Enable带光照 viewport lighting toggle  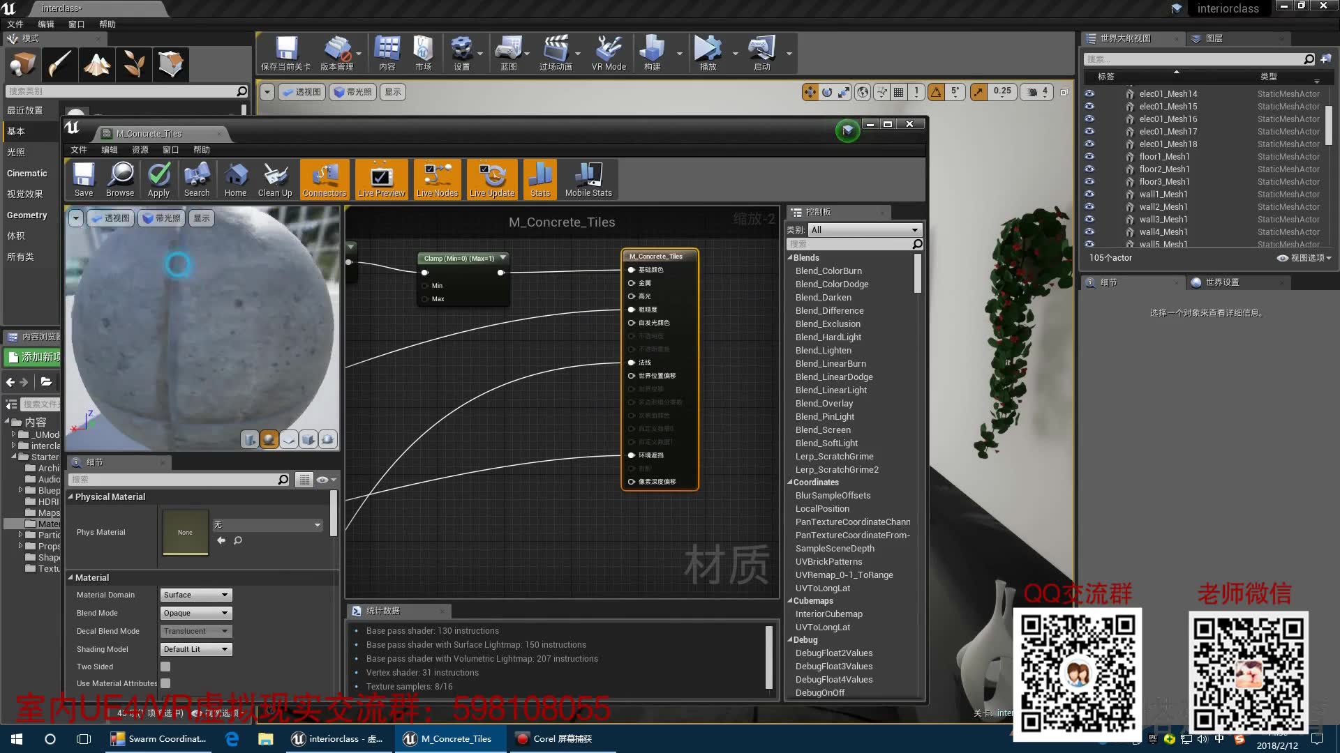tap(163, 218)
